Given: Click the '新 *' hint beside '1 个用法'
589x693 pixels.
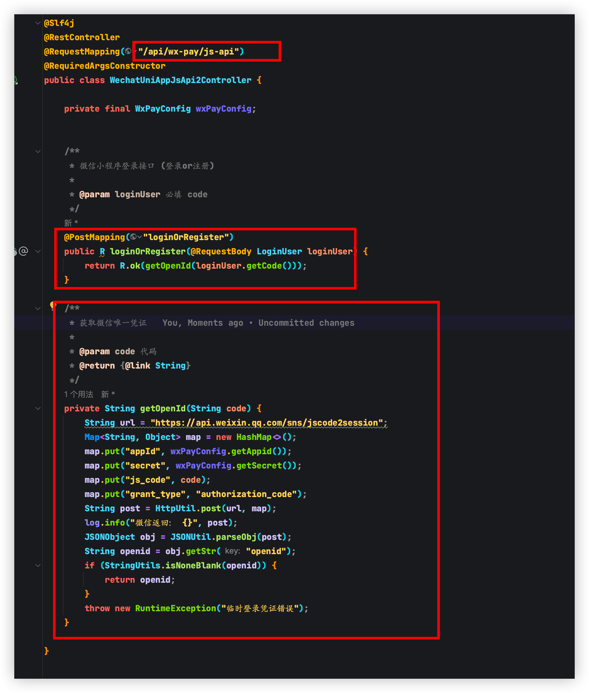Looking at the screenshot, I should (108, 394).
